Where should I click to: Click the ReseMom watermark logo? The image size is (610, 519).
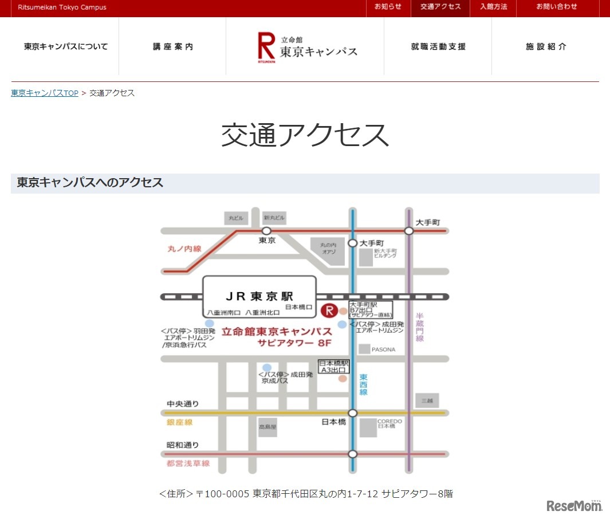pyautogui.click(x=574, y=505)
